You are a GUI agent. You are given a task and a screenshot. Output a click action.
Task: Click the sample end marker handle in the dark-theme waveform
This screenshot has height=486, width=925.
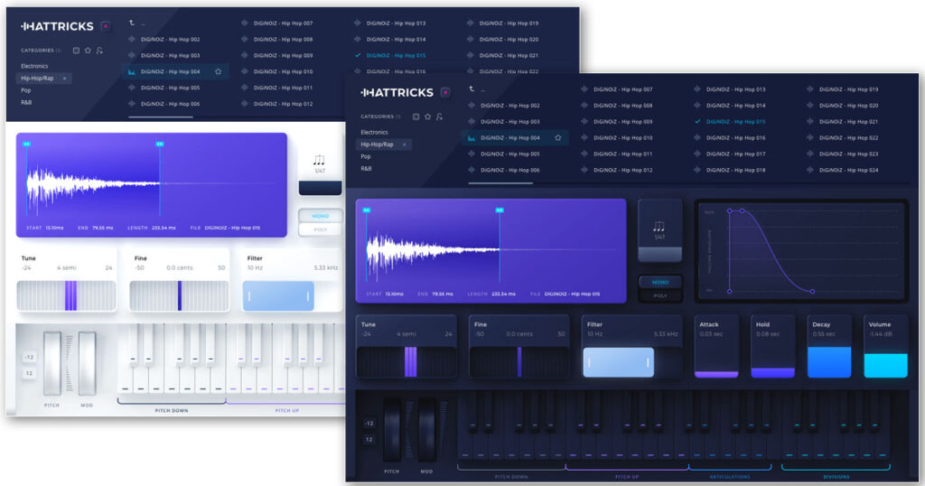[500, 210]
